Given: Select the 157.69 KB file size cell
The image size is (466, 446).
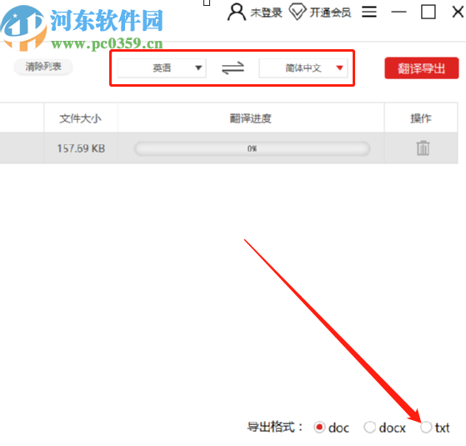Looking at the screenshot, I should pos(81,148).
